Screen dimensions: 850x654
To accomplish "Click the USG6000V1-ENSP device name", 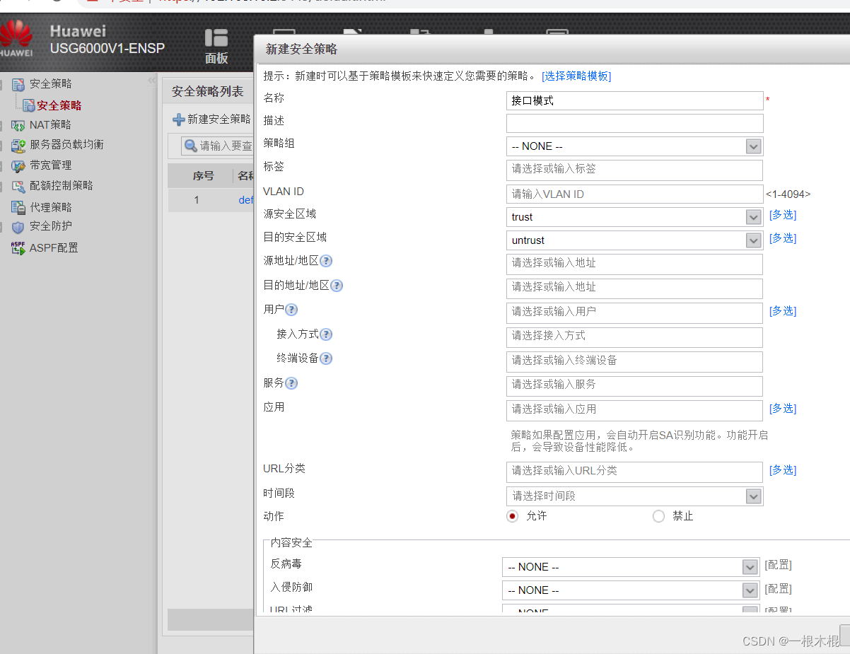I will coord(107,49).
